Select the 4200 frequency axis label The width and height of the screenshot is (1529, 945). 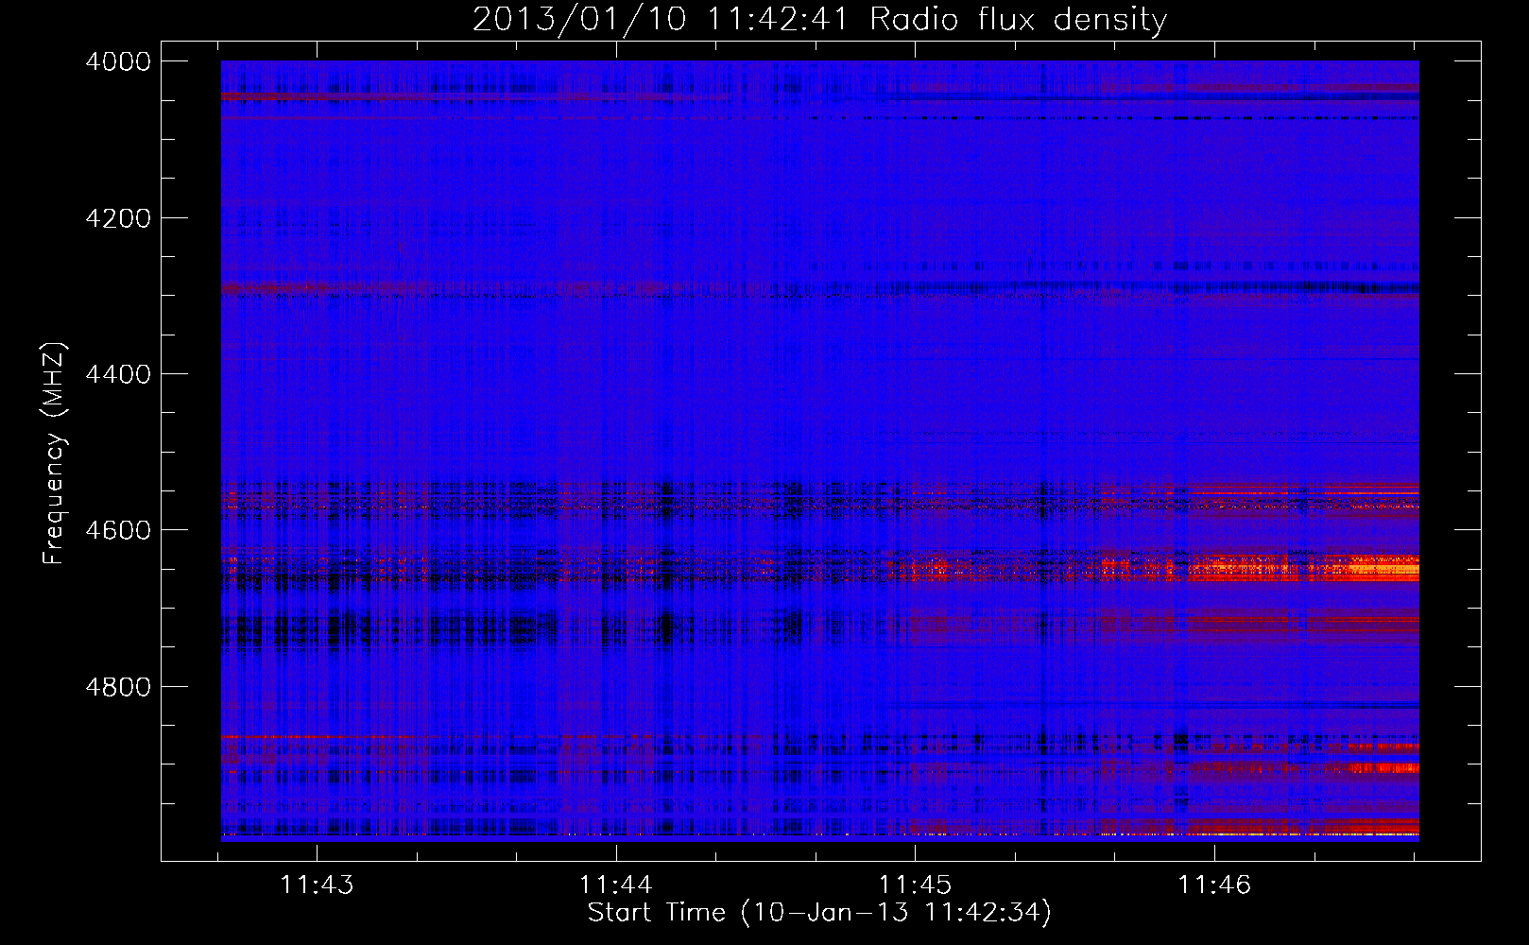tap(118, 218)
